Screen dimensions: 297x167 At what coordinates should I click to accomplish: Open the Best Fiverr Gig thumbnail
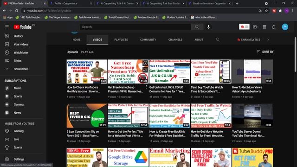(x=87, y=116)
